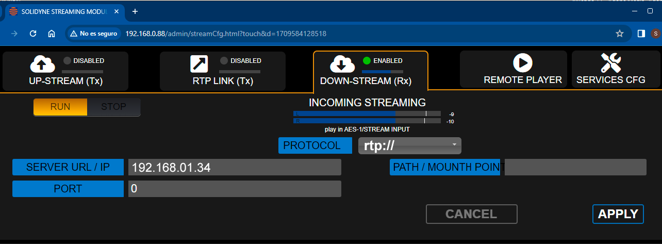Go forward with browser arrow icon
The image size is (662, 244).
pyautogui.click(x=14, y=34)
